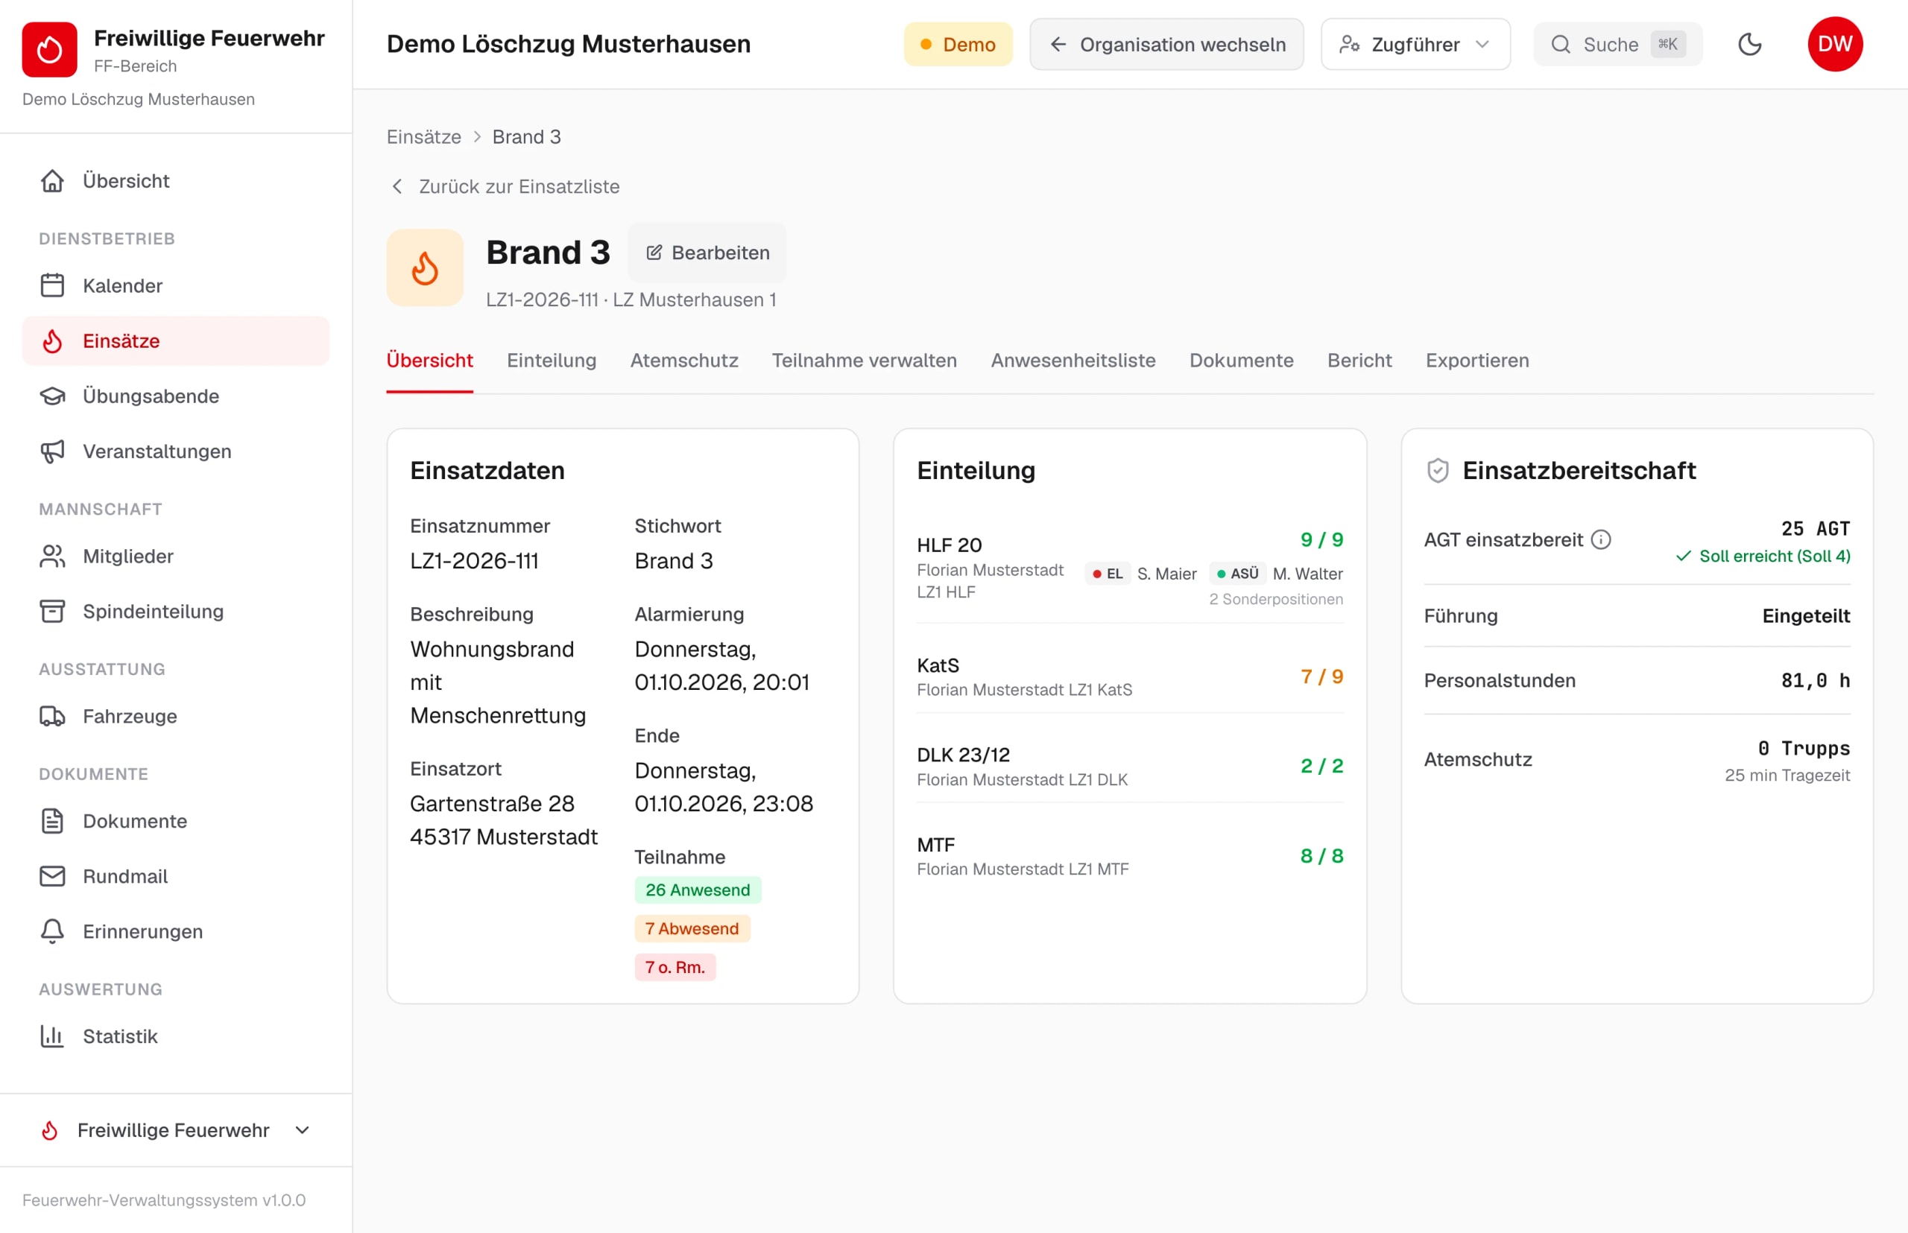Image resolution: width=1908 pixels, height=1233 pixels.
Task: Click the Bearbeiten button
Action: coord(707,253)
